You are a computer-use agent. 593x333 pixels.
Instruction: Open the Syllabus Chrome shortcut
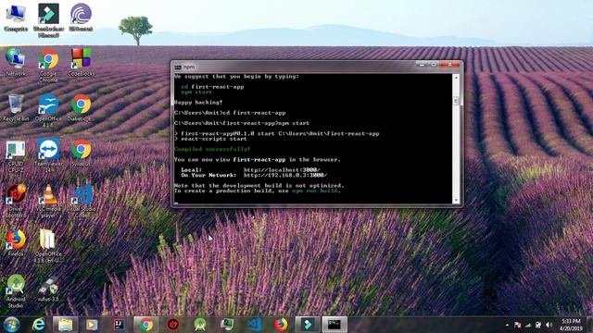click(81, 153)
